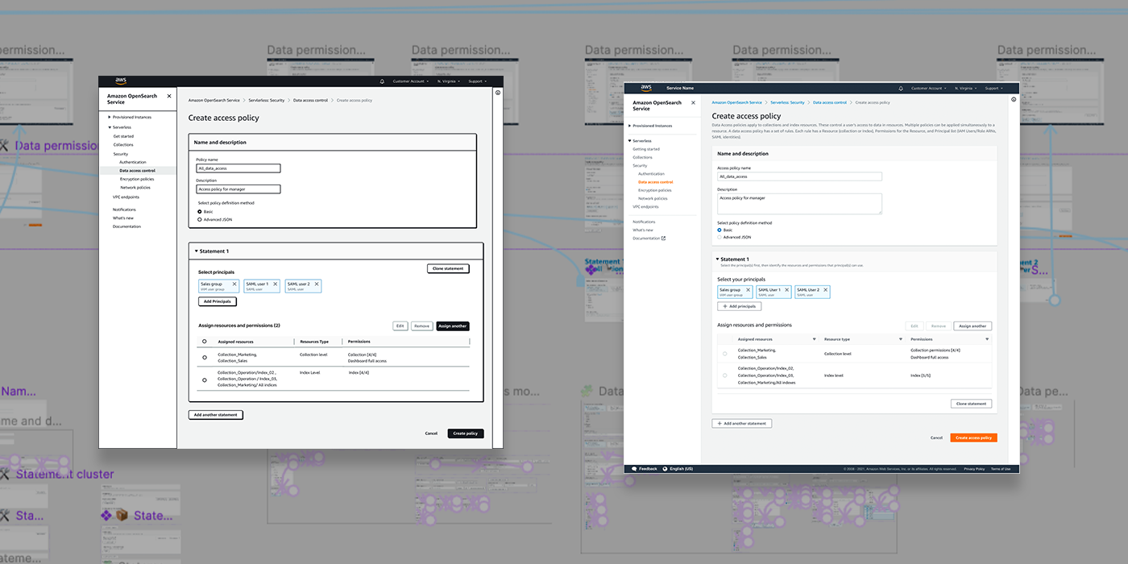Viewport: 1128px width, 564px height.
Task: Open the Documentation external link in the right console sidebar
Action: click(649, 238)
